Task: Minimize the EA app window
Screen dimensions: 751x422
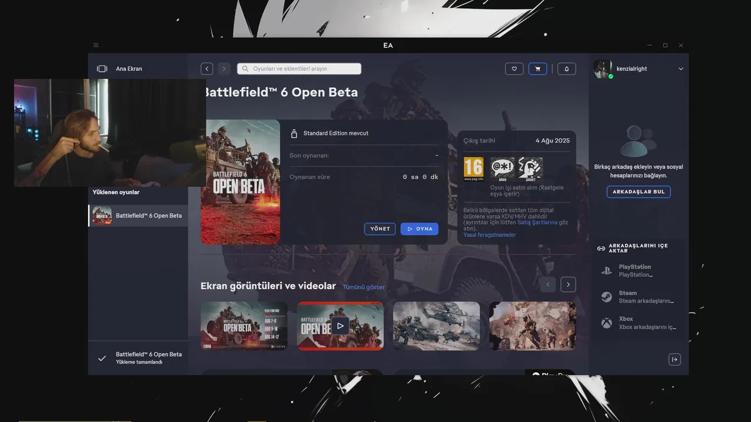Action: coord(649,45)
